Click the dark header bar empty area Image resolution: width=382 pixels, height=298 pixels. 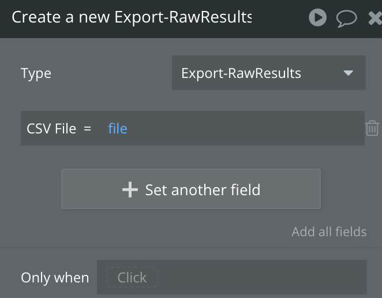[280, 18]
